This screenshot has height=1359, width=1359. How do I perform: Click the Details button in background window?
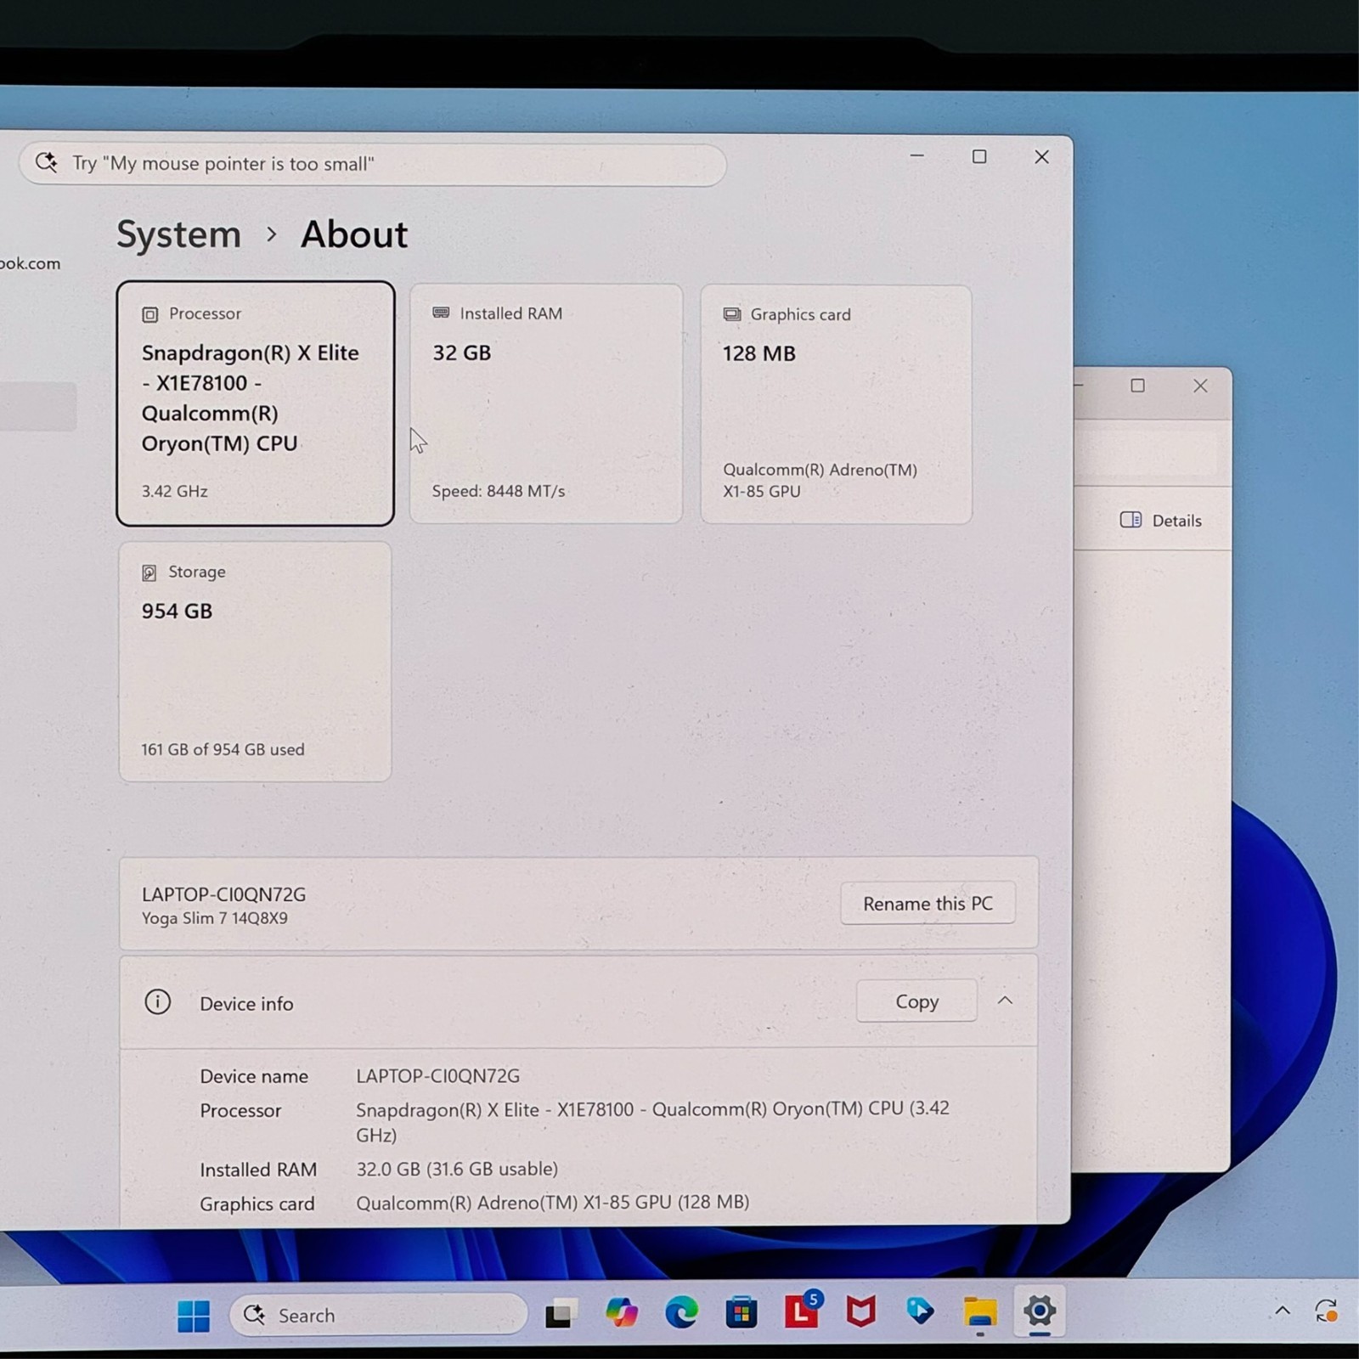coord(1161,521)
